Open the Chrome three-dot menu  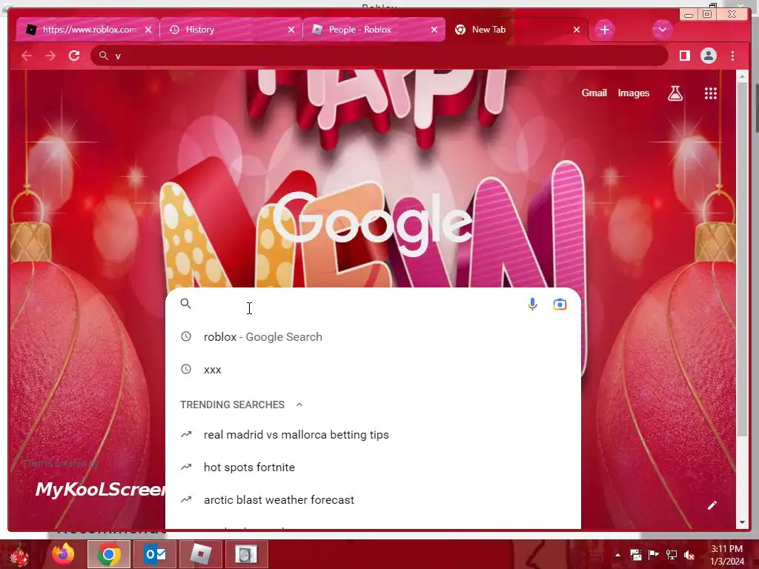coord(732,56)
